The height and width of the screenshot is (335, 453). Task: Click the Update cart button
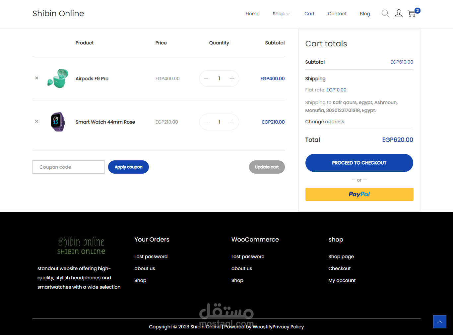267,167
